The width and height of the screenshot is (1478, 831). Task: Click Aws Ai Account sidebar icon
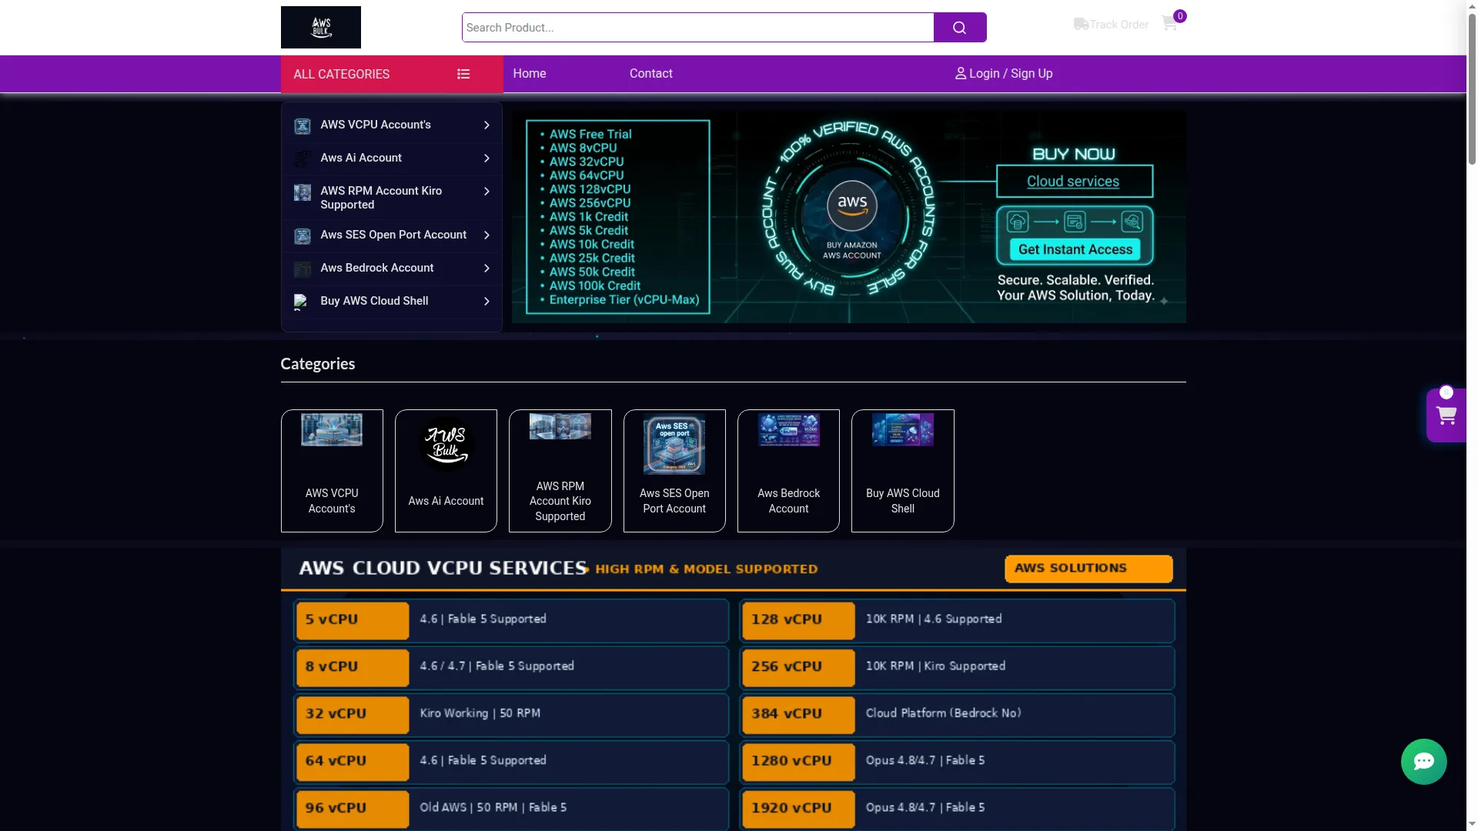[x=303, y=159]
